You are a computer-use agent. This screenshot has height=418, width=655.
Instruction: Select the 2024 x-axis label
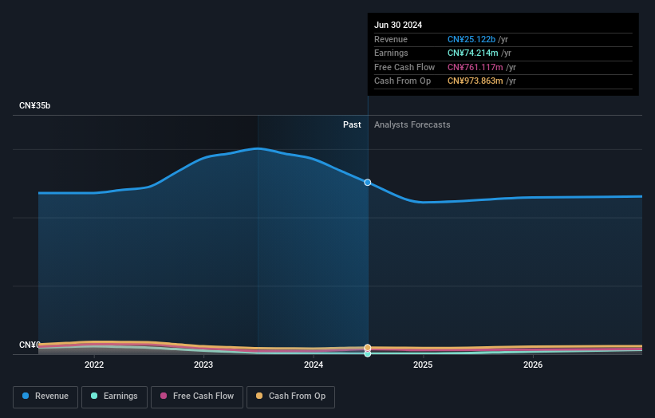[314, 365]
